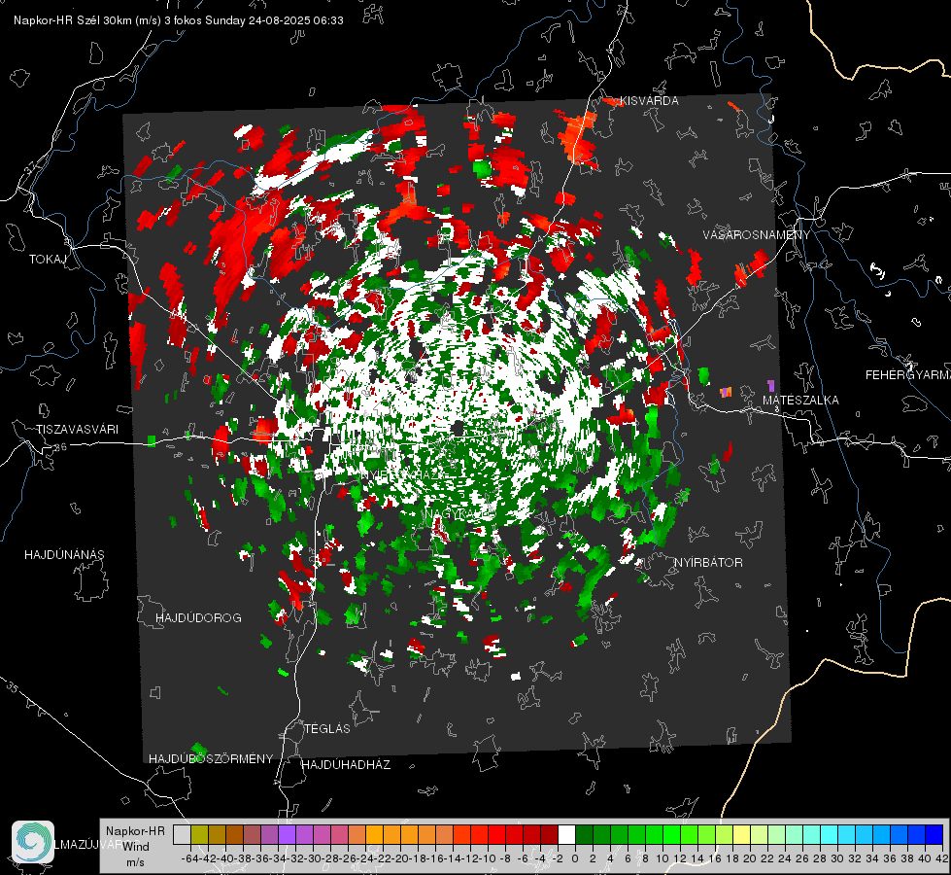Click the MÁTÉSZALKA town label

coord(800,401)
